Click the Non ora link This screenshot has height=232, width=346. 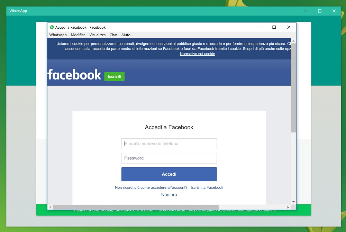click(169, 195)
